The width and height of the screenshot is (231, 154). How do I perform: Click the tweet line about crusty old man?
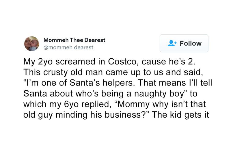coord(113,72)
